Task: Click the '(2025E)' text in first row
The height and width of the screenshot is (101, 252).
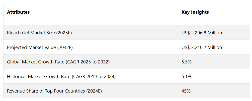Action: (x=64, y=33)
